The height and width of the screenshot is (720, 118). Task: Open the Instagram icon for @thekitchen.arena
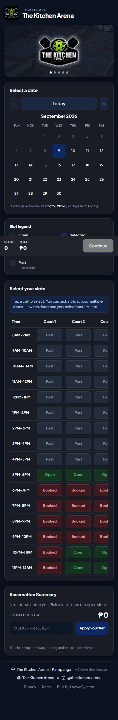click(x=63, y=678)
